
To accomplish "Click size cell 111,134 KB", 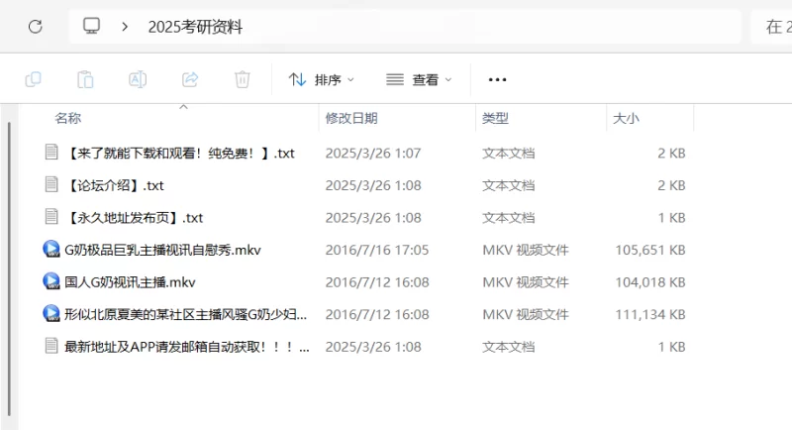I will [650, 315].
